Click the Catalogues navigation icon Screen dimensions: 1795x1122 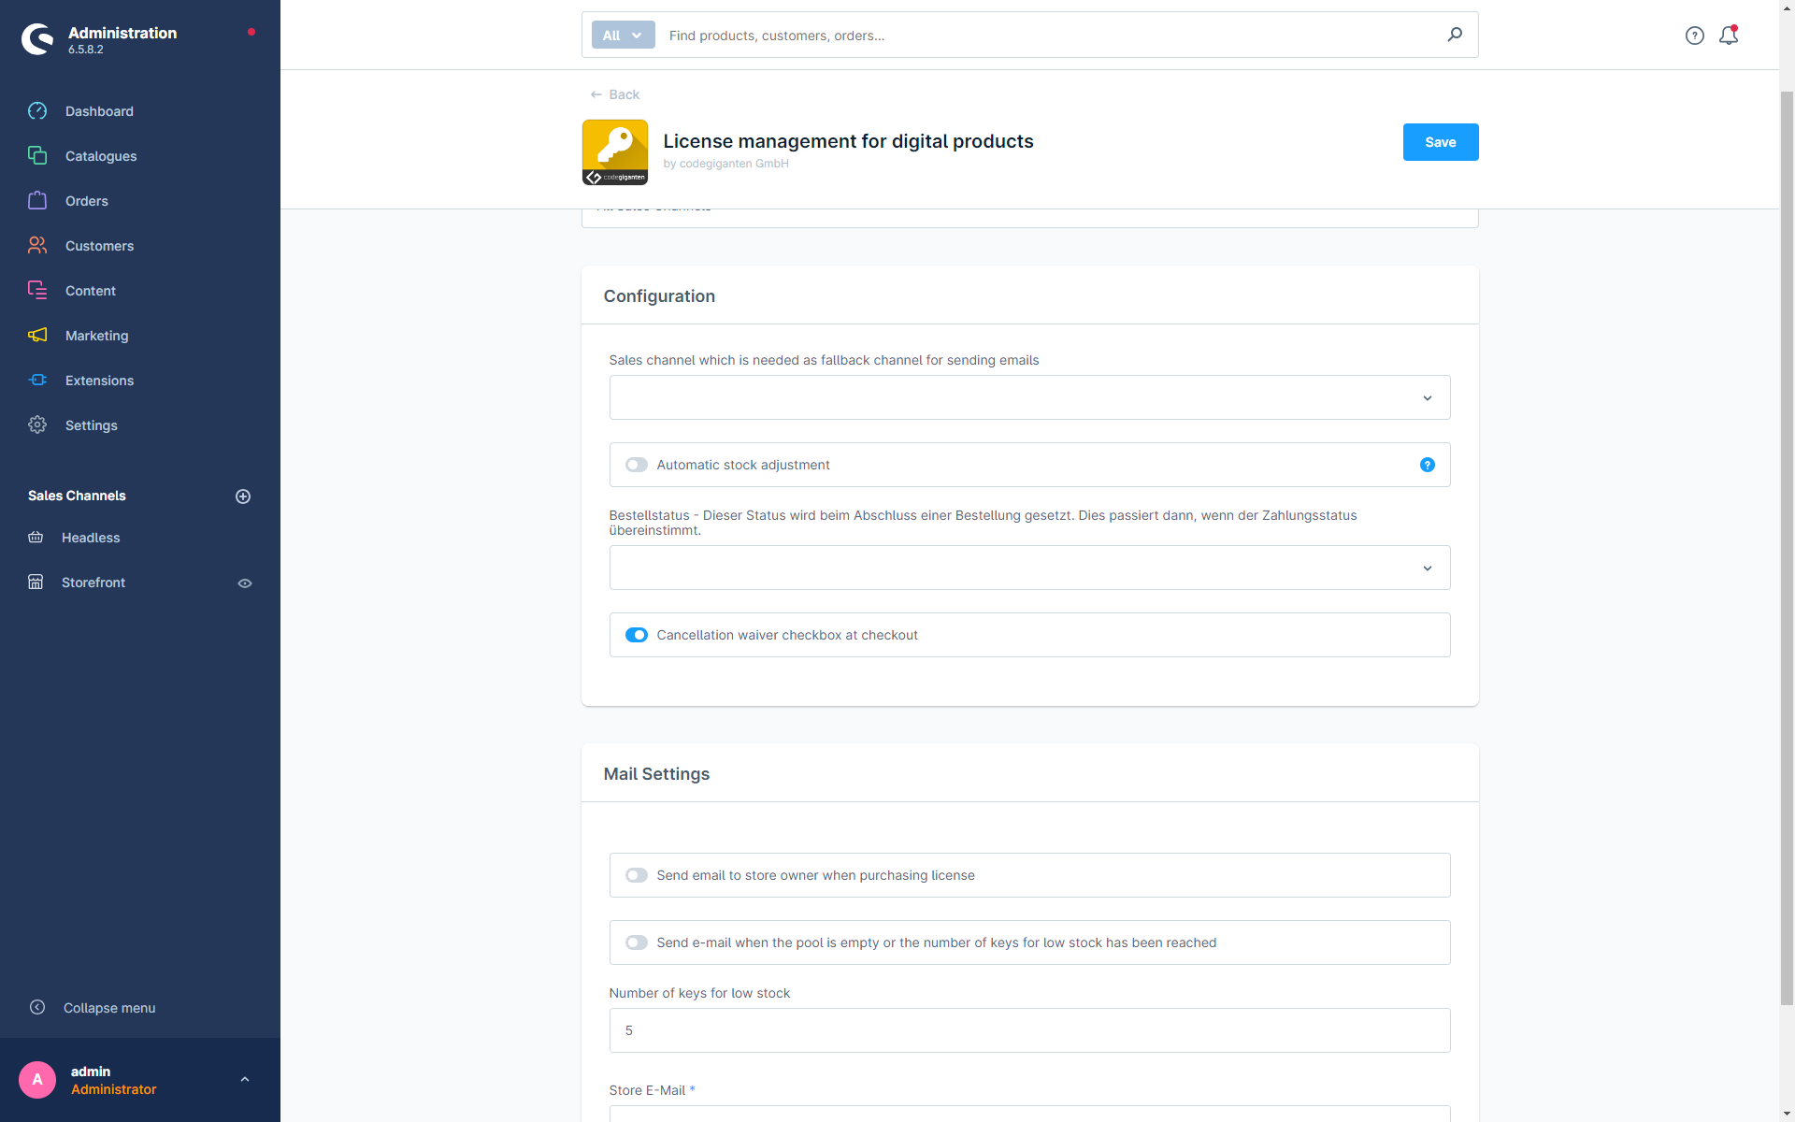click(36, 156)
